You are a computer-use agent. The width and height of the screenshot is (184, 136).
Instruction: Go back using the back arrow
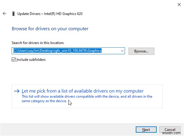[x=4, y=14]
